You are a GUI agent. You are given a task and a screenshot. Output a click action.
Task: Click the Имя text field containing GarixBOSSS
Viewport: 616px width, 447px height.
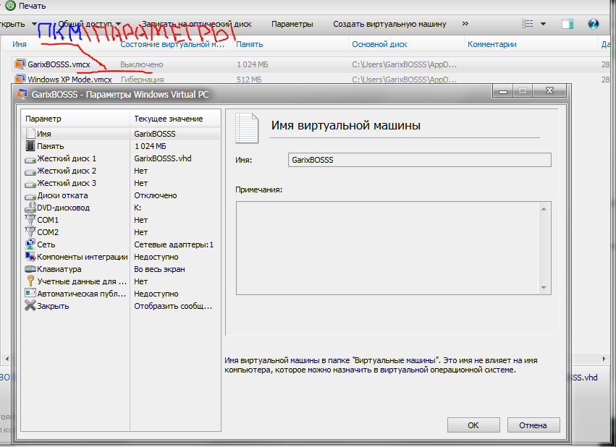pyautogui.click(x=420, y=160)
